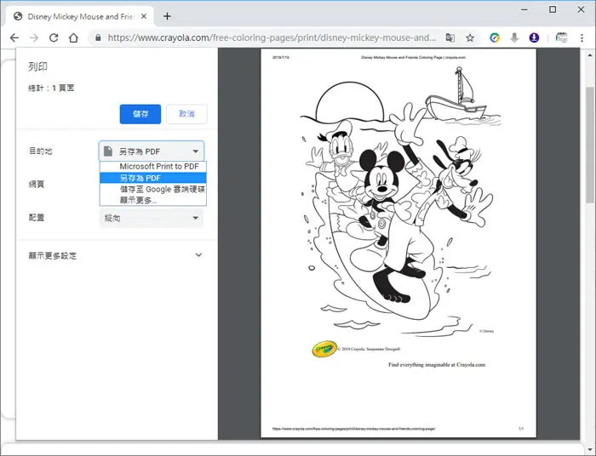
Task: Click the blue download extension icon
Action: [x=534, y=37]
